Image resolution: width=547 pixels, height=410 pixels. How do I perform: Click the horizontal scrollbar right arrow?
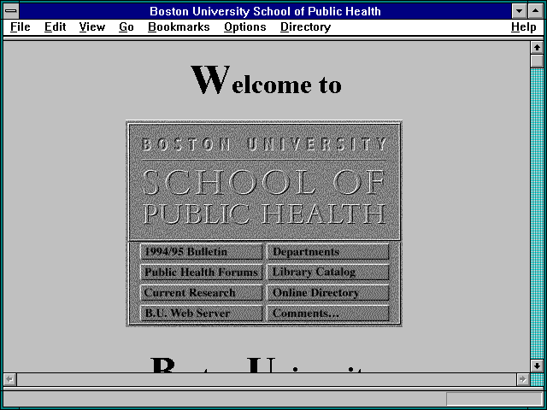pyautogui.click(x=522, y=379)
